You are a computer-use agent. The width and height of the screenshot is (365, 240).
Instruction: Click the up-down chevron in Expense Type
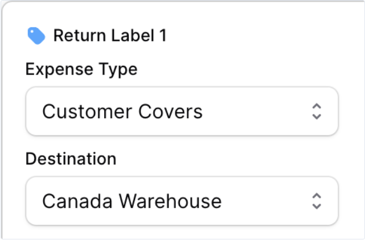coord(317,111)
